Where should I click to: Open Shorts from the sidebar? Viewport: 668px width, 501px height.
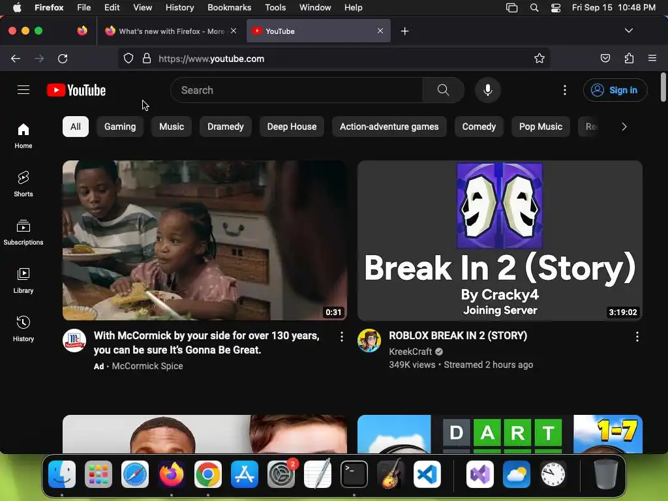click(x=23, y=184)
